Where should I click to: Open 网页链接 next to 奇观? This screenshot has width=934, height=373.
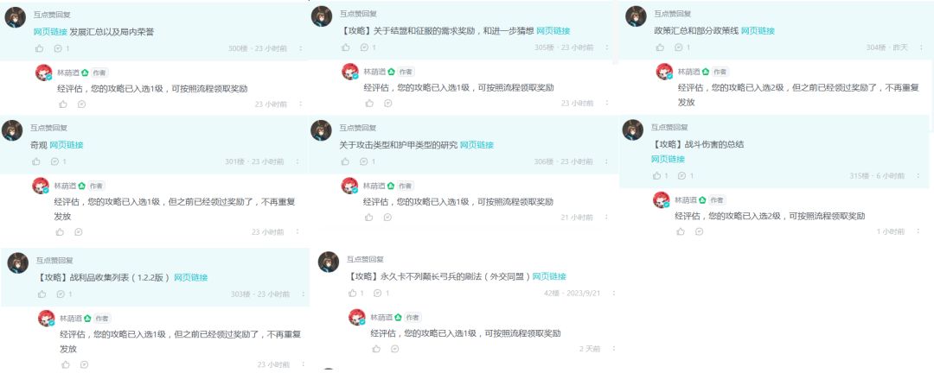tap(66, 144)
